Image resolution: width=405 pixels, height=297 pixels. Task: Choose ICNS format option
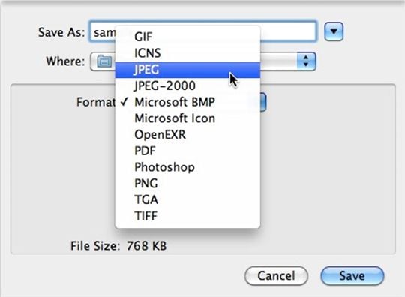(187, 53)
